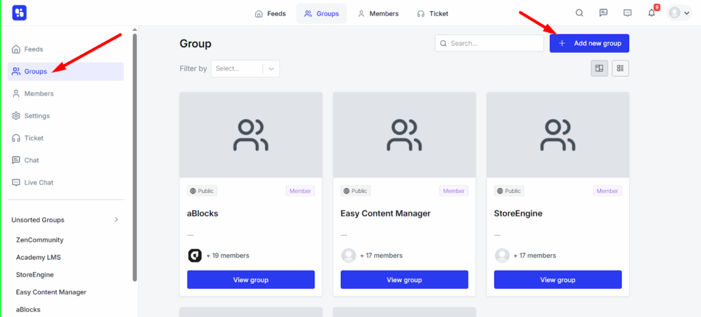The height and width of the screenshot is (317, 701).
Task: Click Public badge on Easy Content Manager card
Action: (x=355, y=191)
